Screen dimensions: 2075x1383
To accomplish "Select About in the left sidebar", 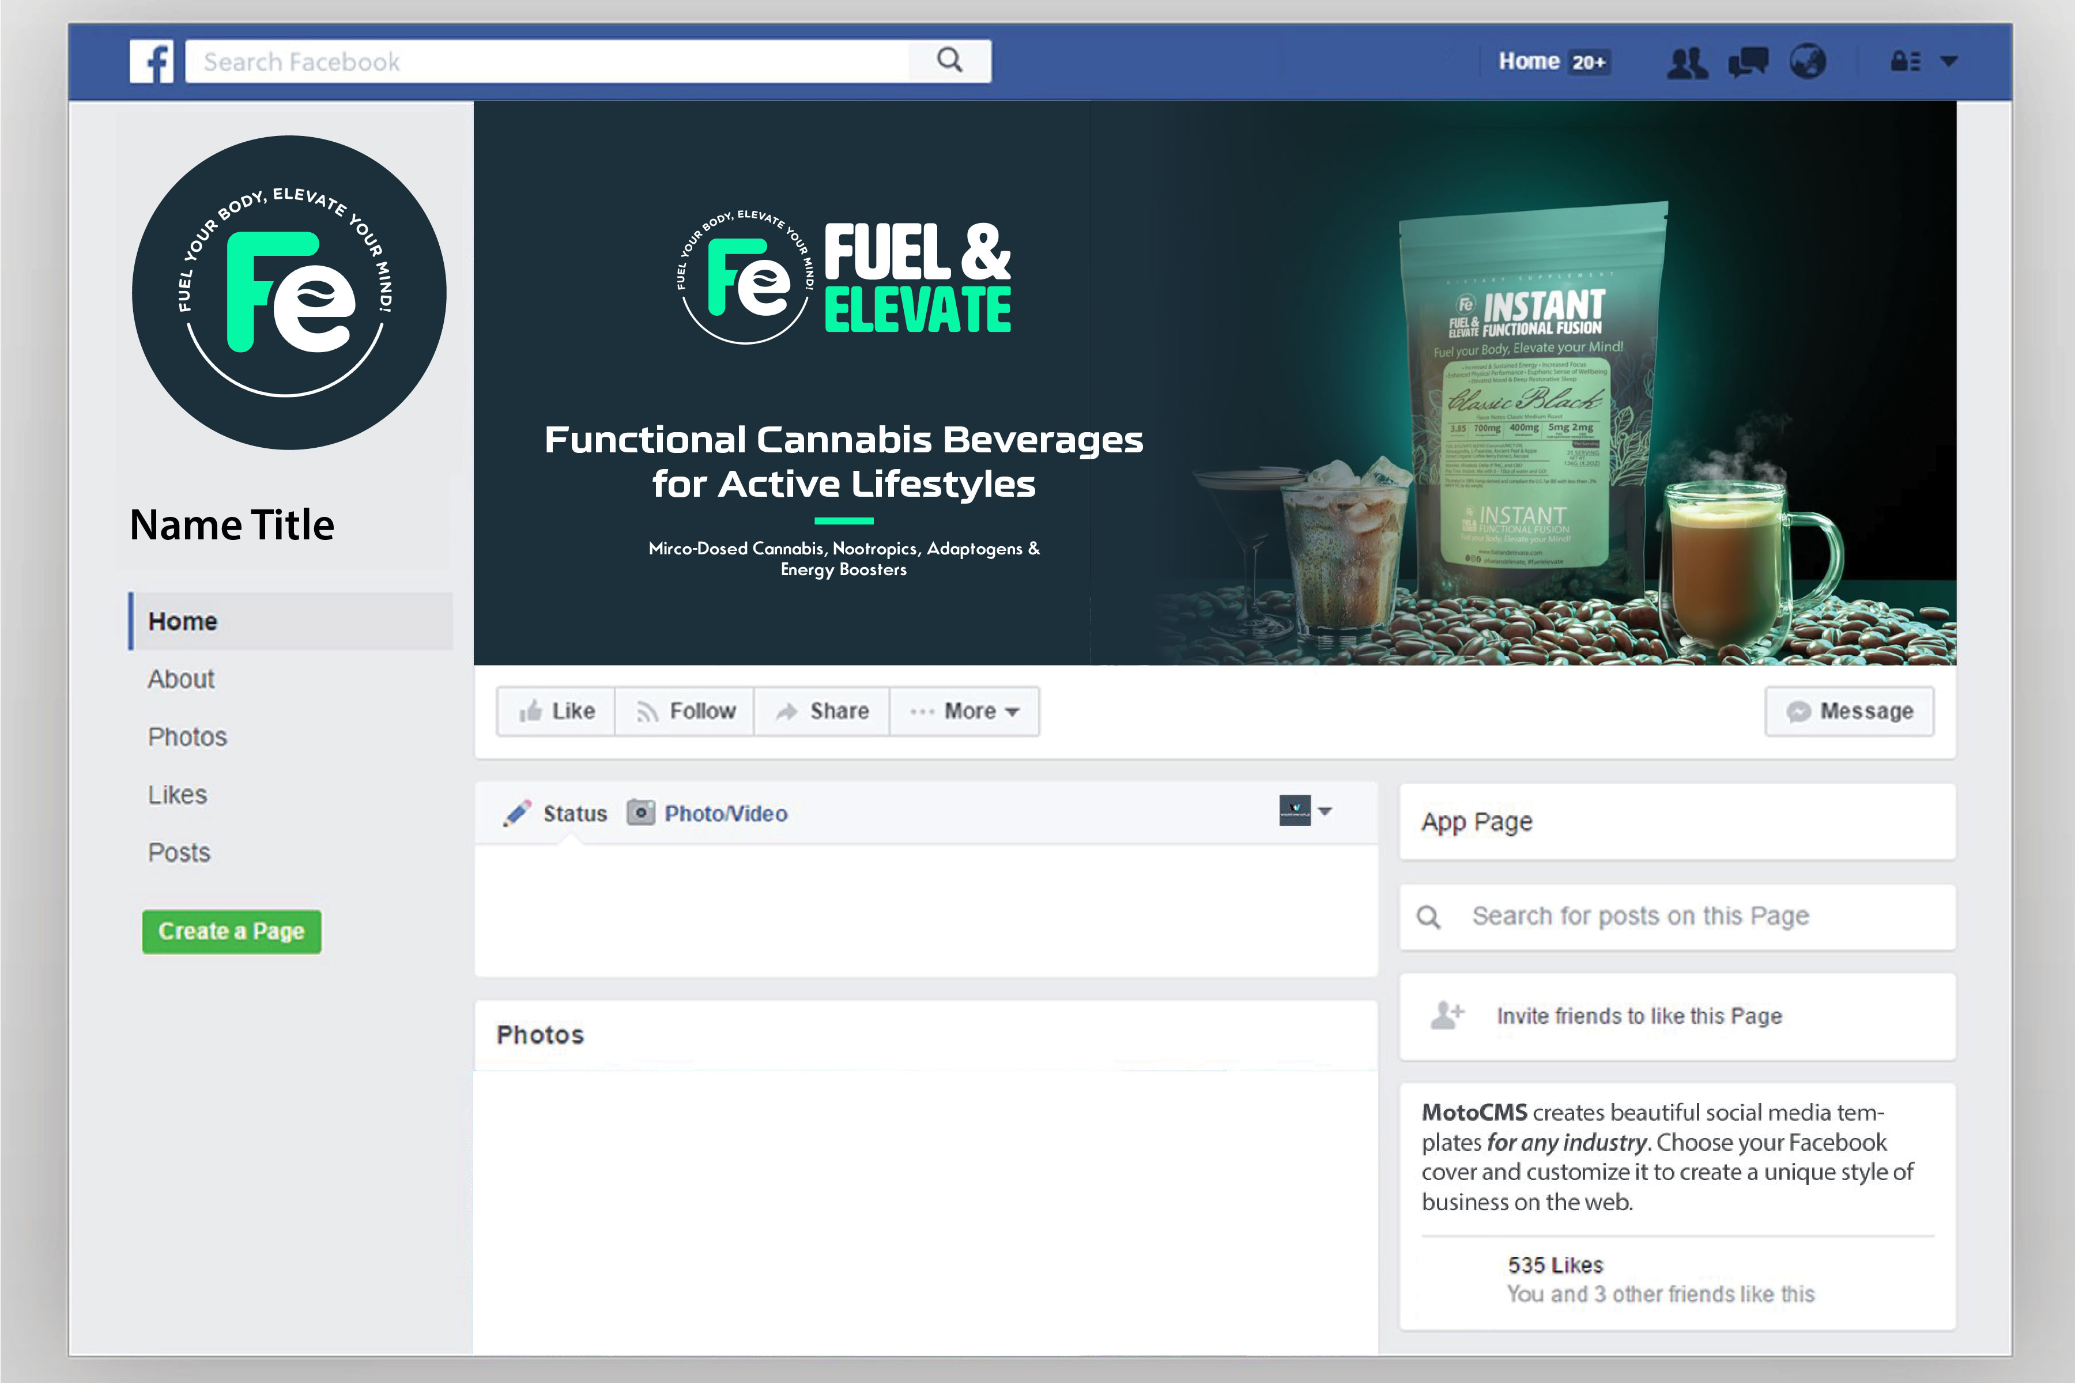I will (181, 679).
